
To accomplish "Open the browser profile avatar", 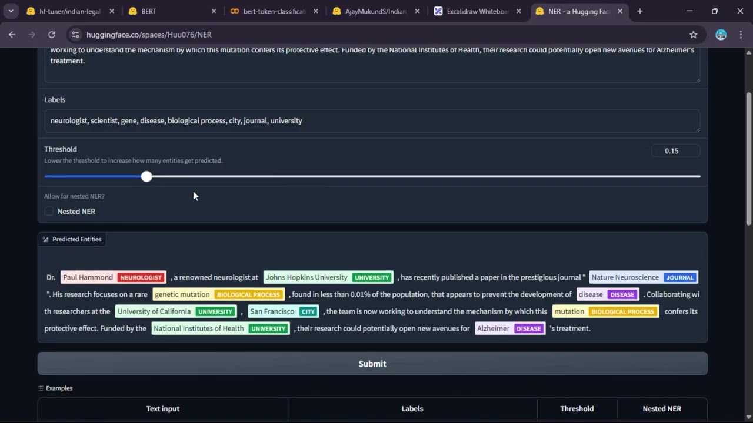I will click(x=721, y=35).
